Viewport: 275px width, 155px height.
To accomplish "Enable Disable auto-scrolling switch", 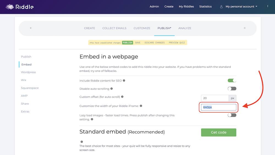I will click(x=232, y=88).
